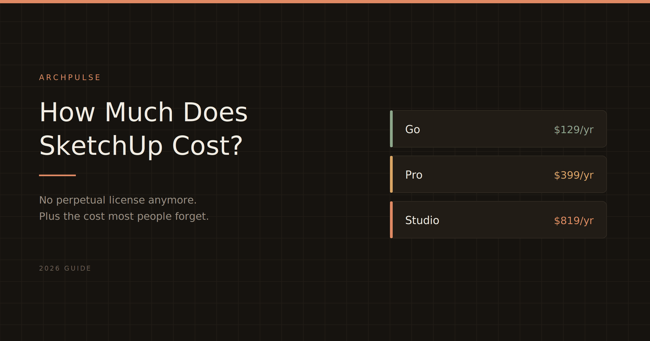Select the Pro plan card
Viewport: 650px width, 341px height.
498,174
